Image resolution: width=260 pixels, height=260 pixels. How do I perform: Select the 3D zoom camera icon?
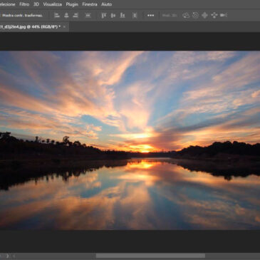[223, 16]
